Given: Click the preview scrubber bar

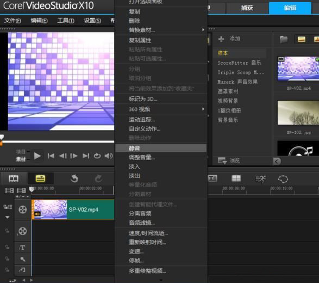Looking at the screenshot, I should 58,141.
